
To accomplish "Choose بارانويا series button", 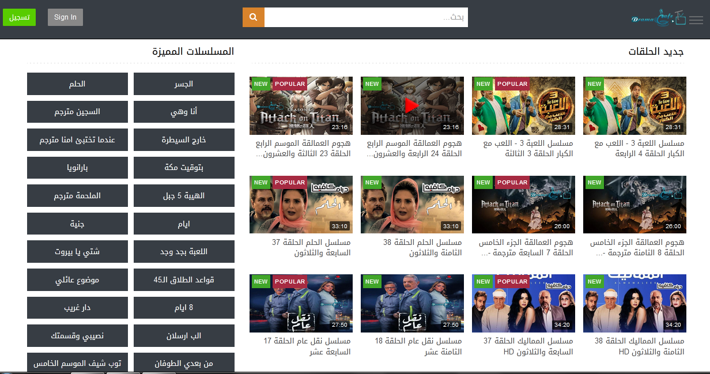I will (77, 168).
